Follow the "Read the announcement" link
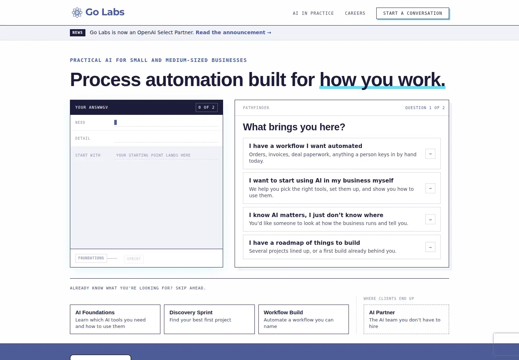519x360 pixels. (x=233, y=32)
